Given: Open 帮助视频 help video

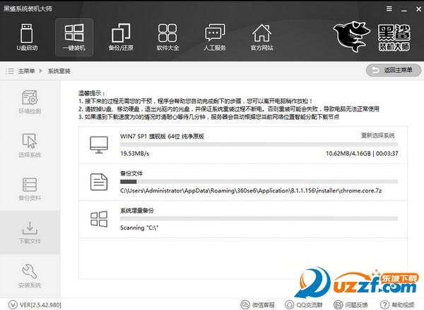Looking at the screenshot, I should [397, 305].
